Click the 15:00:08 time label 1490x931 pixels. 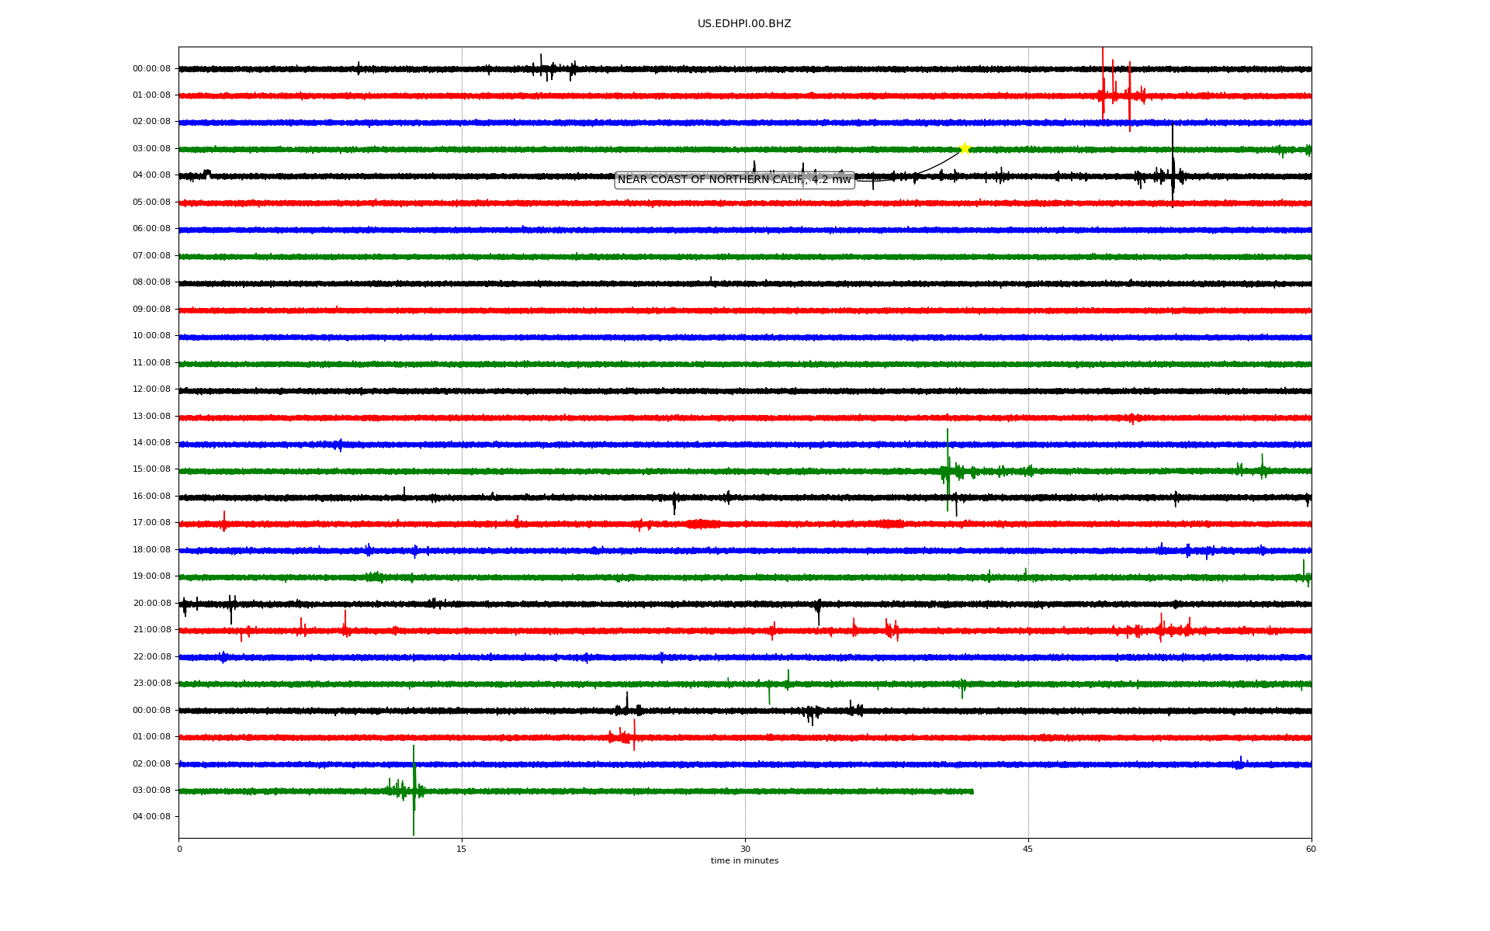151,469
